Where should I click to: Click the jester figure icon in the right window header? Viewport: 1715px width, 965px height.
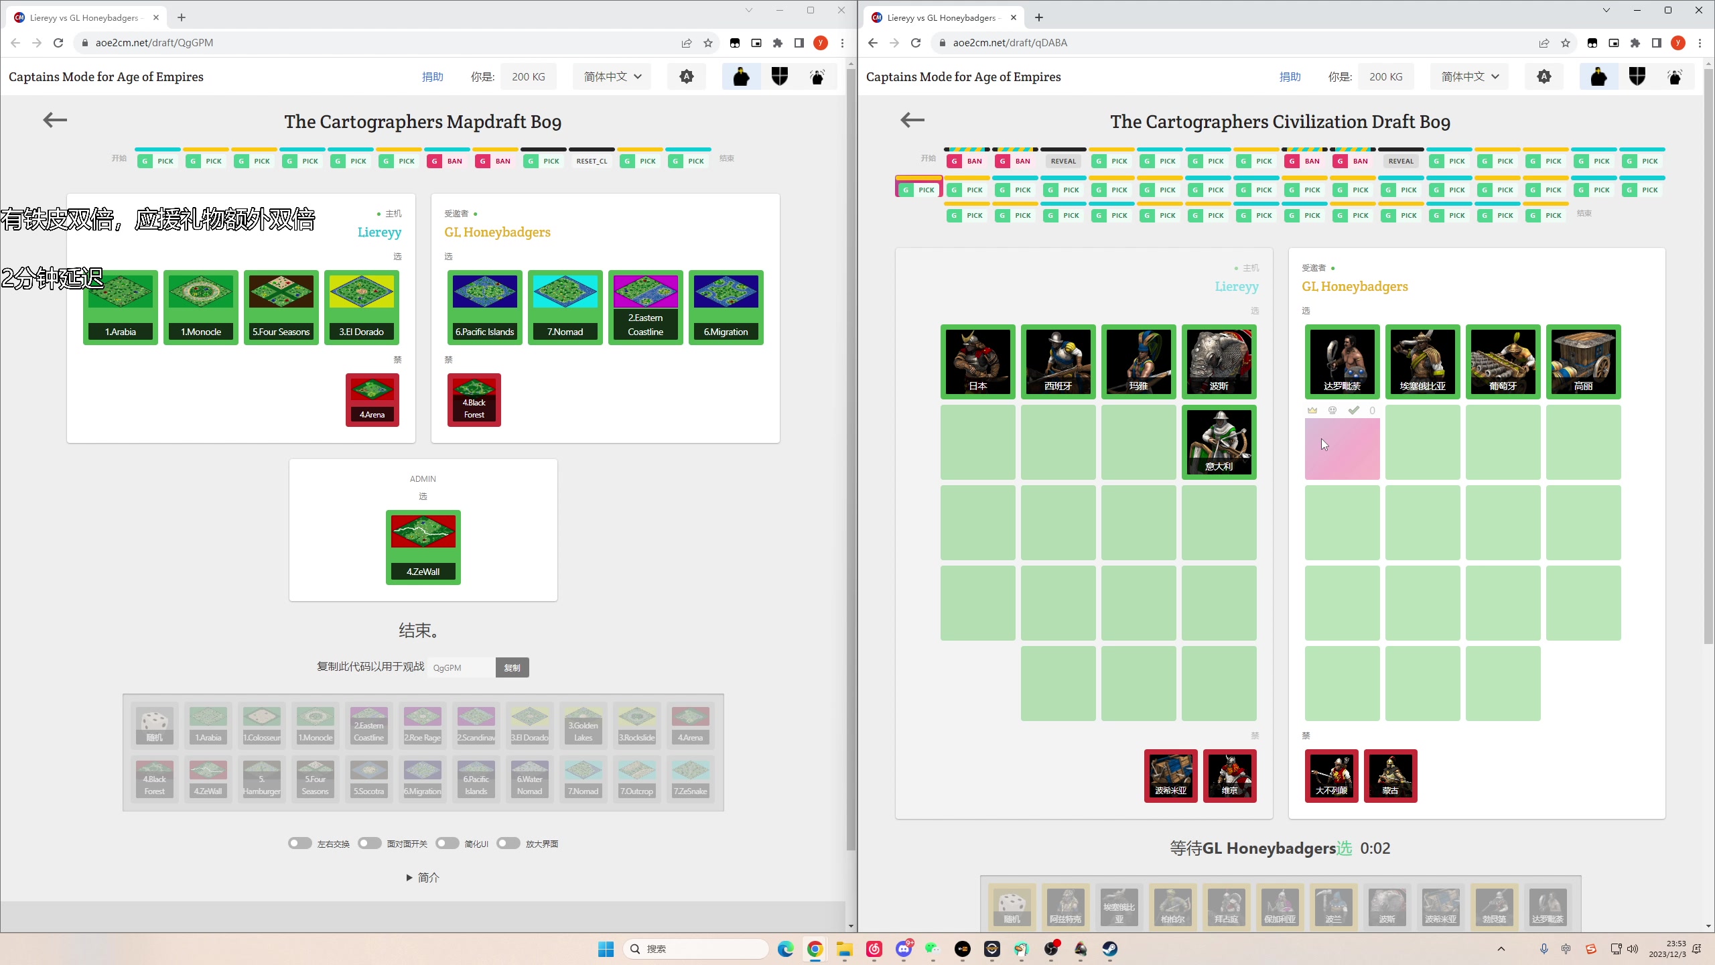pos(1675,76)
